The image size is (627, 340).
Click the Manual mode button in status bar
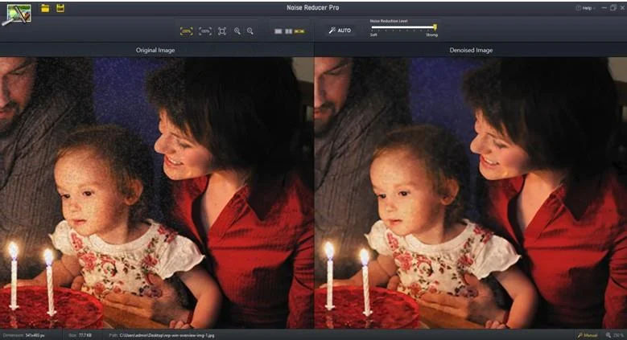588,335
